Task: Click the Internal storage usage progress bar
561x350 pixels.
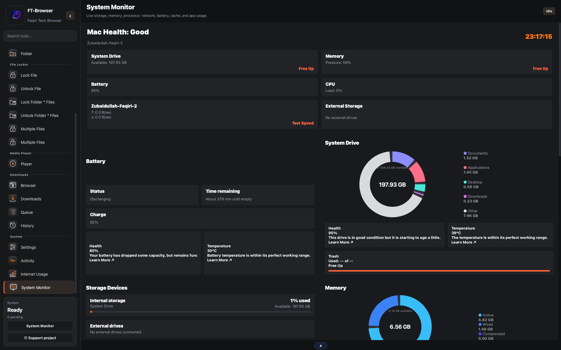Action: click(x=200, y=312)
